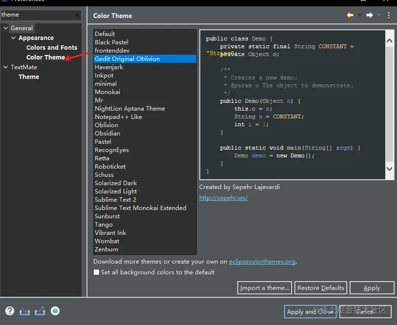
Task: Collapse the TextMate tree node
Action: [x=5, y=67]
